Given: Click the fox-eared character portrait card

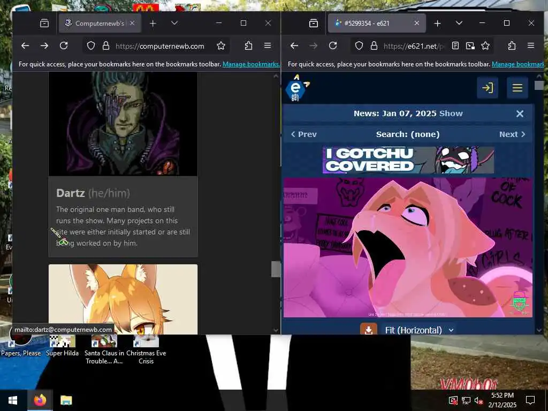Looking at the screenshot, I should (x=123, y=299).
